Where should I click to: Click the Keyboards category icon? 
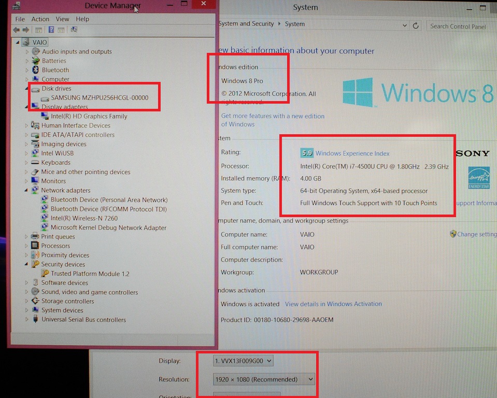[x=35, y=162]
